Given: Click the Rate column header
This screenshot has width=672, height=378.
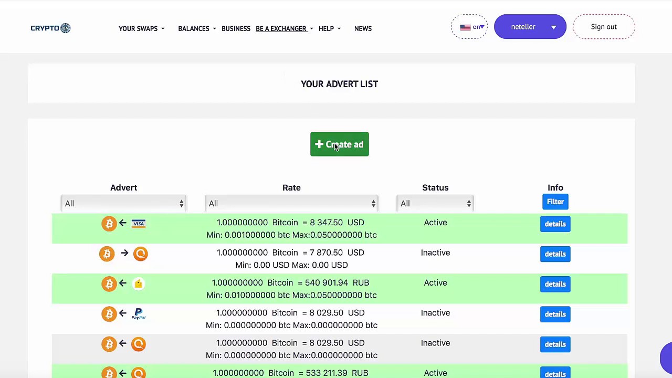Looking at the screenshot, I should pyautogui.click(x=291, y=187).
